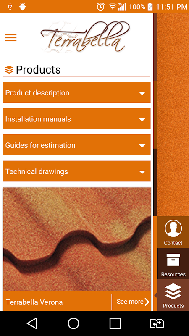Image resolution: width=189 pixels, height=336 pixels.
Task: Select the Terrabella Verona tile image
Action: (x=77, y=239)
